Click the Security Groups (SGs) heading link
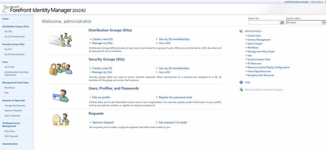 pos(106,59)
